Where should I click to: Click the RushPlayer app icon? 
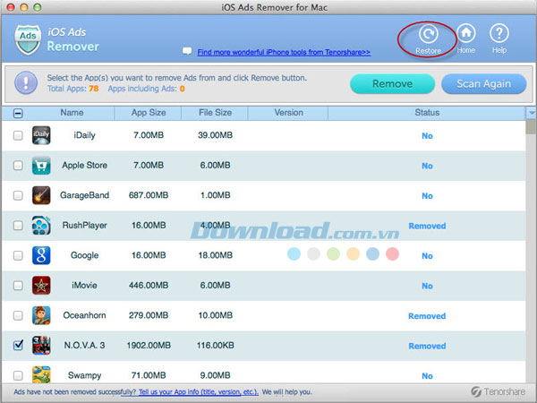coord(41,226)
